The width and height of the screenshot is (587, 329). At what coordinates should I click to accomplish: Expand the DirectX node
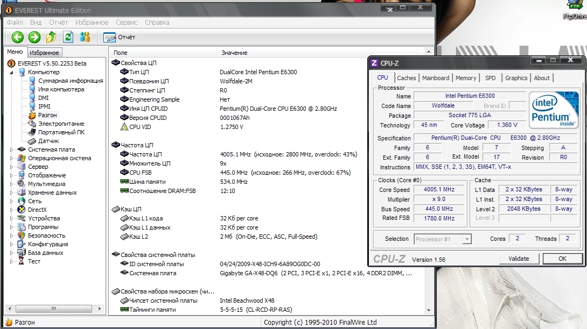click(11, 210)
